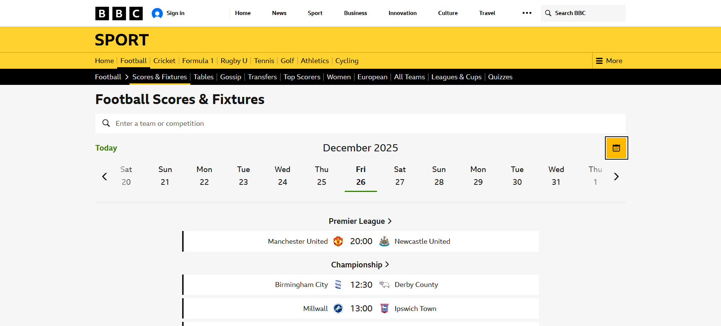Go to previous dates with left arrow
Image resolution: width=721 pixels, height=326 pixels.
pos(105,177)
